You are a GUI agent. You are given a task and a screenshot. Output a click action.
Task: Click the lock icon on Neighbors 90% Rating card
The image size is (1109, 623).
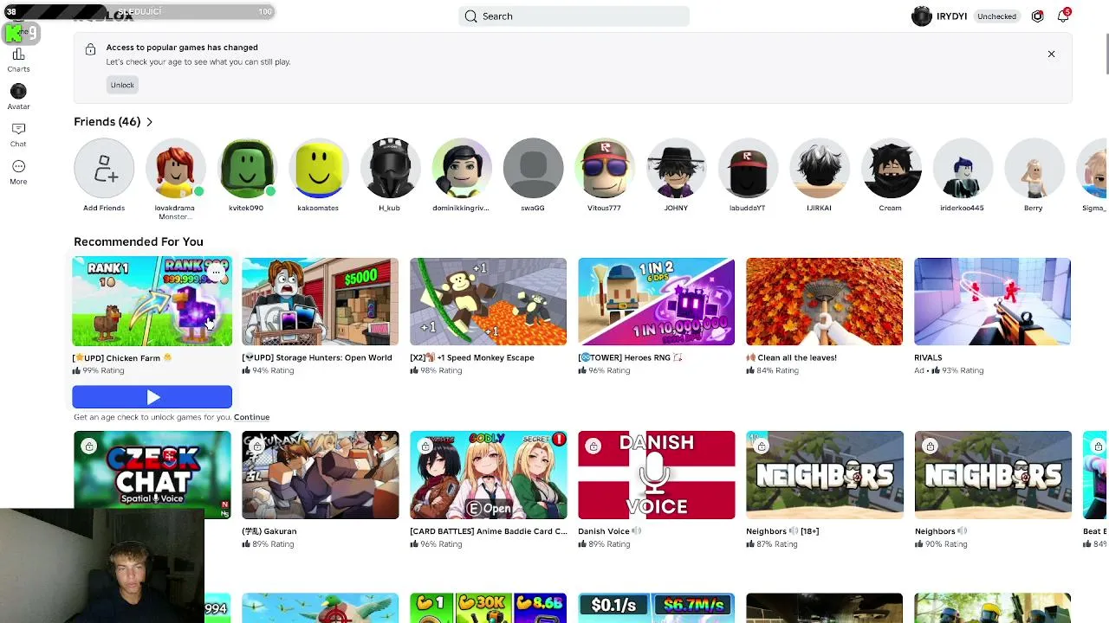930,446
